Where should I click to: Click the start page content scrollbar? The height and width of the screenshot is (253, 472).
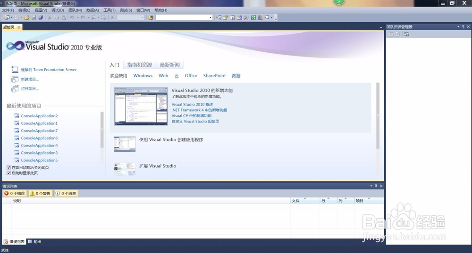pyautogui.click(x=378, y=116)
